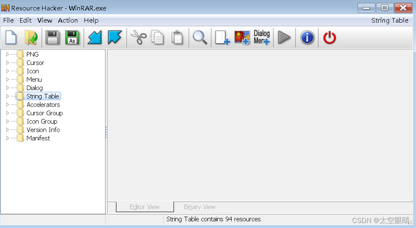This screenshot has width=416, height=228.
Task: Select the Manifest folder
Action: [x=34, y=138]
